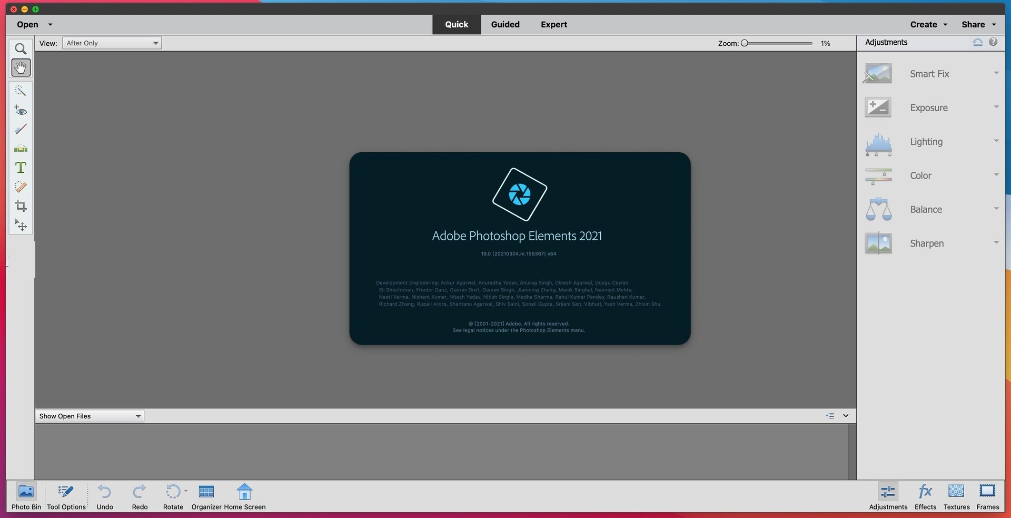Image resolution: width=1011 pixels, height=518 pixels.
Task: Open the View After Only dropdown
Action: pyautogui.click(x=112, y=43)
